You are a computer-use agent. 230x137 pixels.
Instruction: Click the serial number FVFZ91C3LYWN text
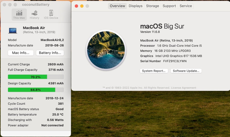click(x=175, y=61)
